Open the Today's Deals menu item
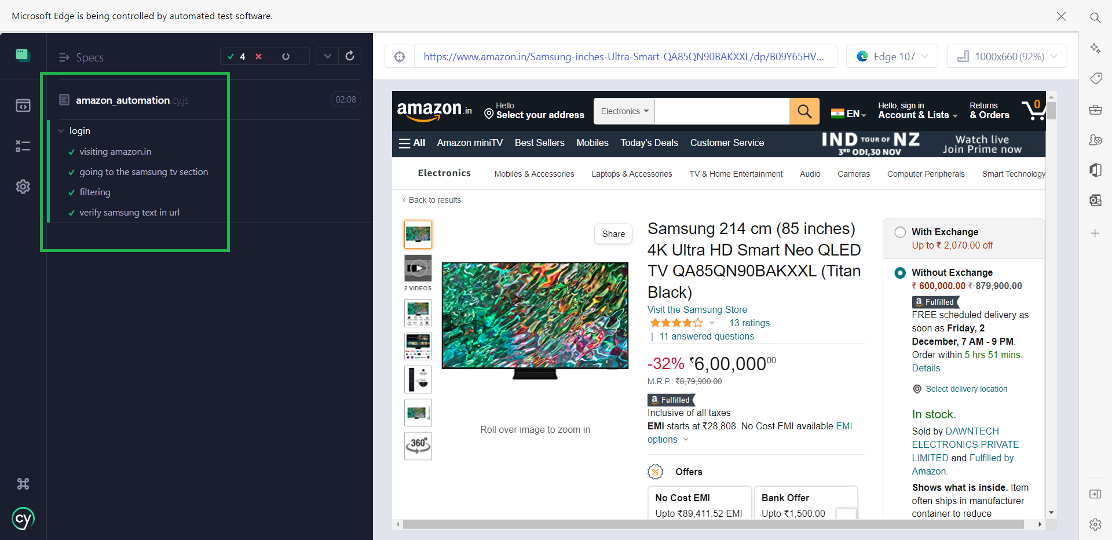The image size is (1112, 540). coord(649,143)
